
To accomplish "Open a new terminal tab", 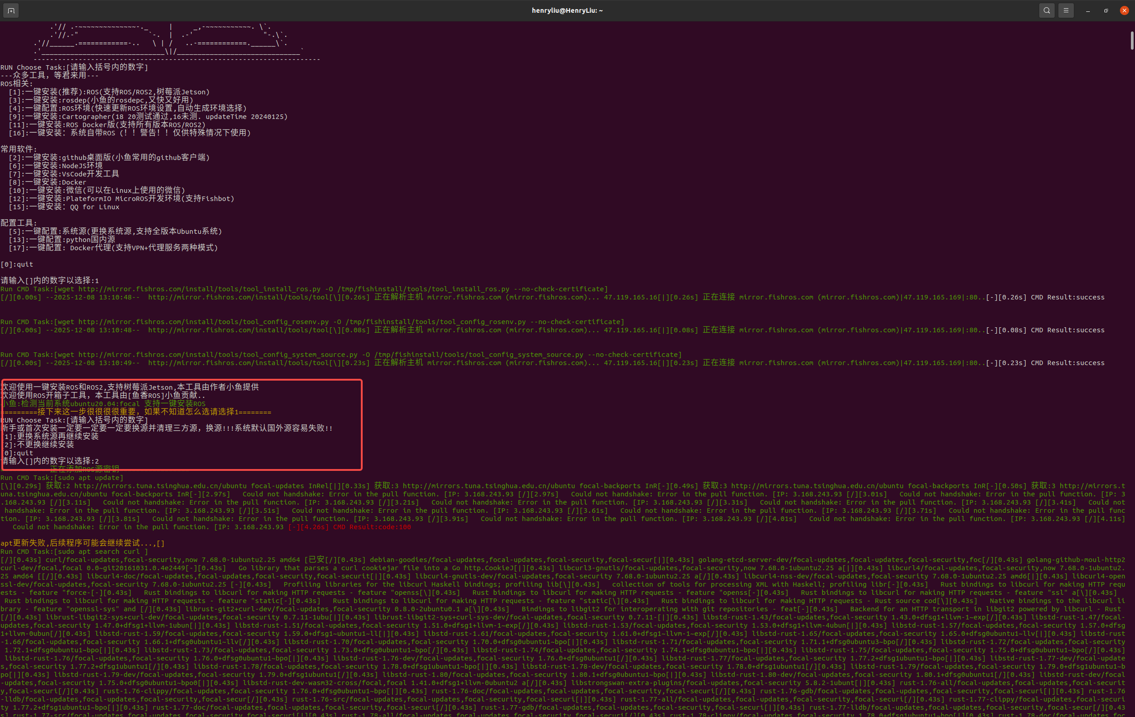I will pos(11,10).
